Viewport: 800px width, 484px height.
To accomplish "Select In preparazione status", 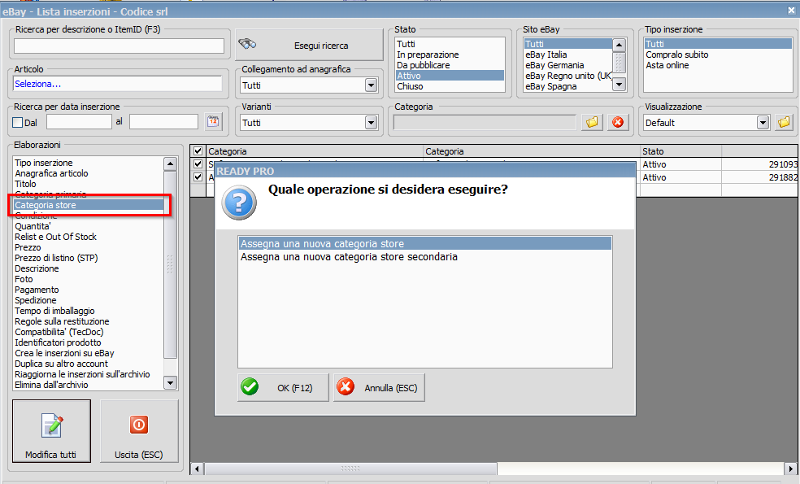I will 450,55.
